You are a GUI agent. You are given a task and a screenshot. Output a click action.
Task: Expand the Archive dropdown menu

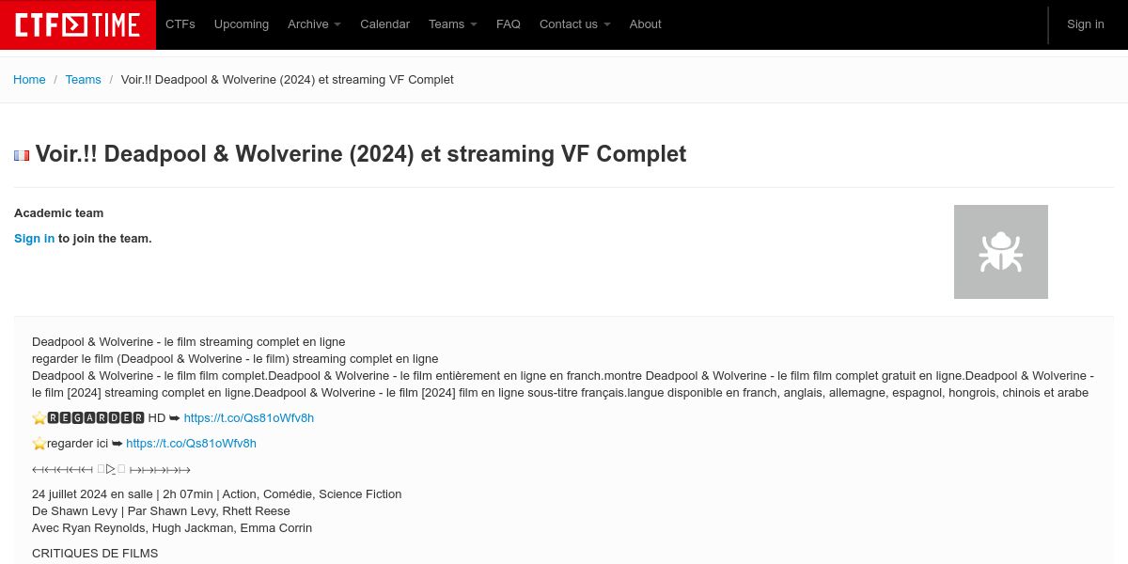point(314,24)
